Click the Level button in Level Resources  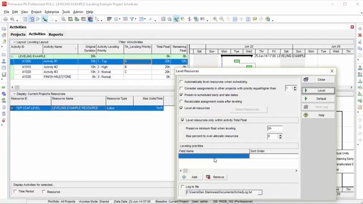pyautogui.click(x=318, y=91)
